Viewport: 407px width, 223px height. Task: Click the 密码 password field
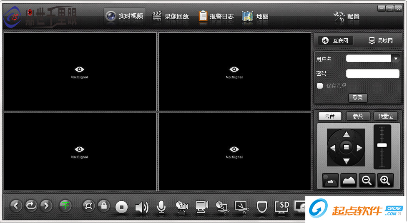(373, 73)
